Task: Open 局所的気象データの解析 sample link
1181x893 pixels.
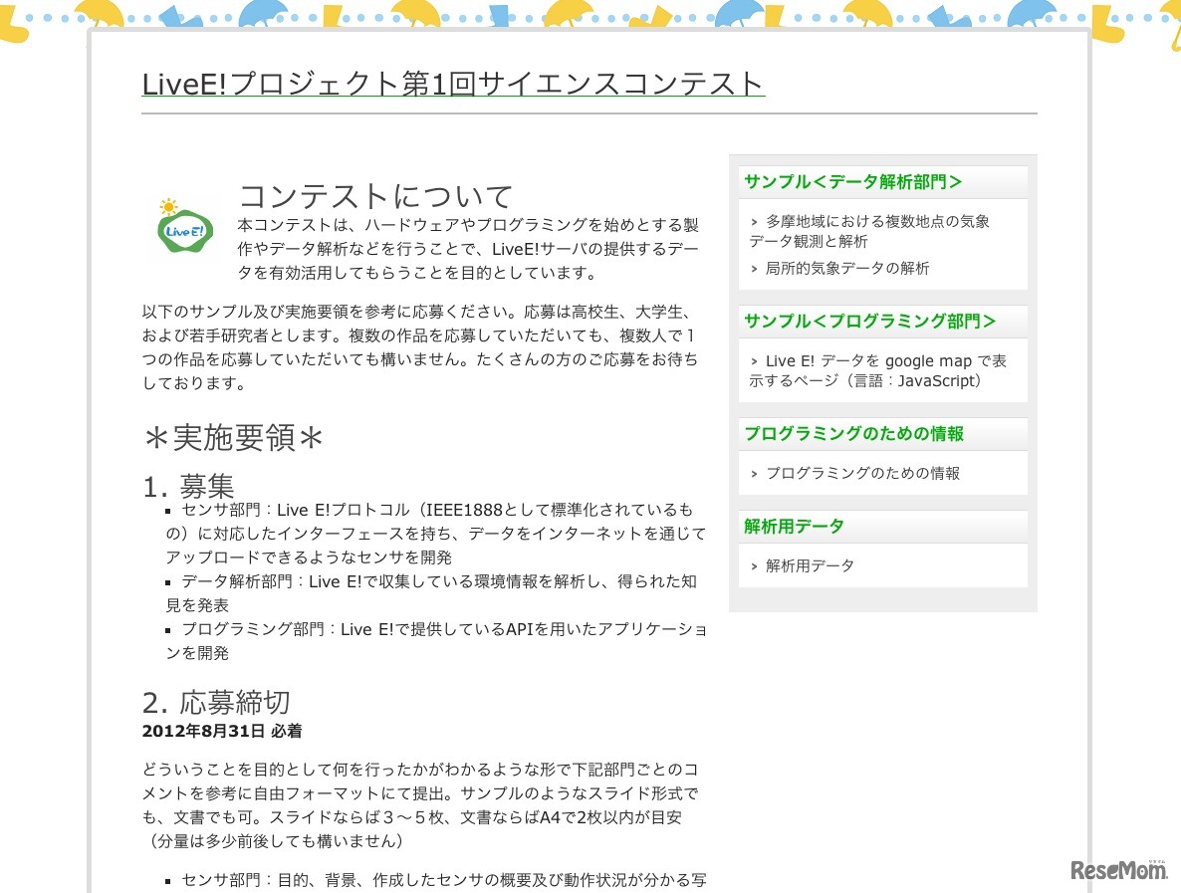Action: (846, 268)
